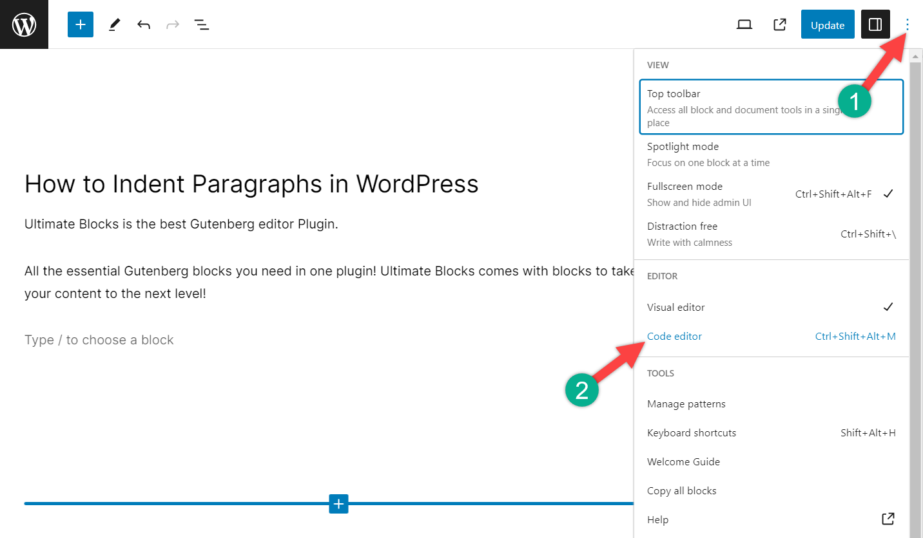
Task: Close the Options three-dot menu
Action: (x=908, y=24)
